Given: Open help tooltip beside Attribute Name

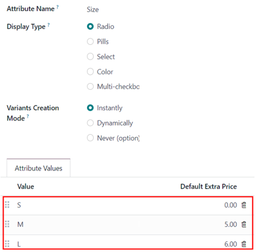Looking at the screenshot, I should [x=57, y=7].
